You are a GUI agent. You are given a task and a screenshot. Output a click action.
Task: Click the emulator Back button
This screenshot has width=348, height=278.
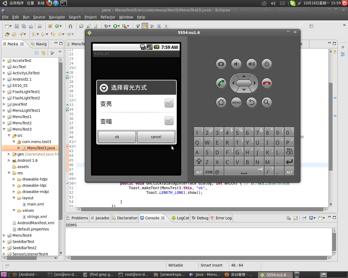(251, 102)
